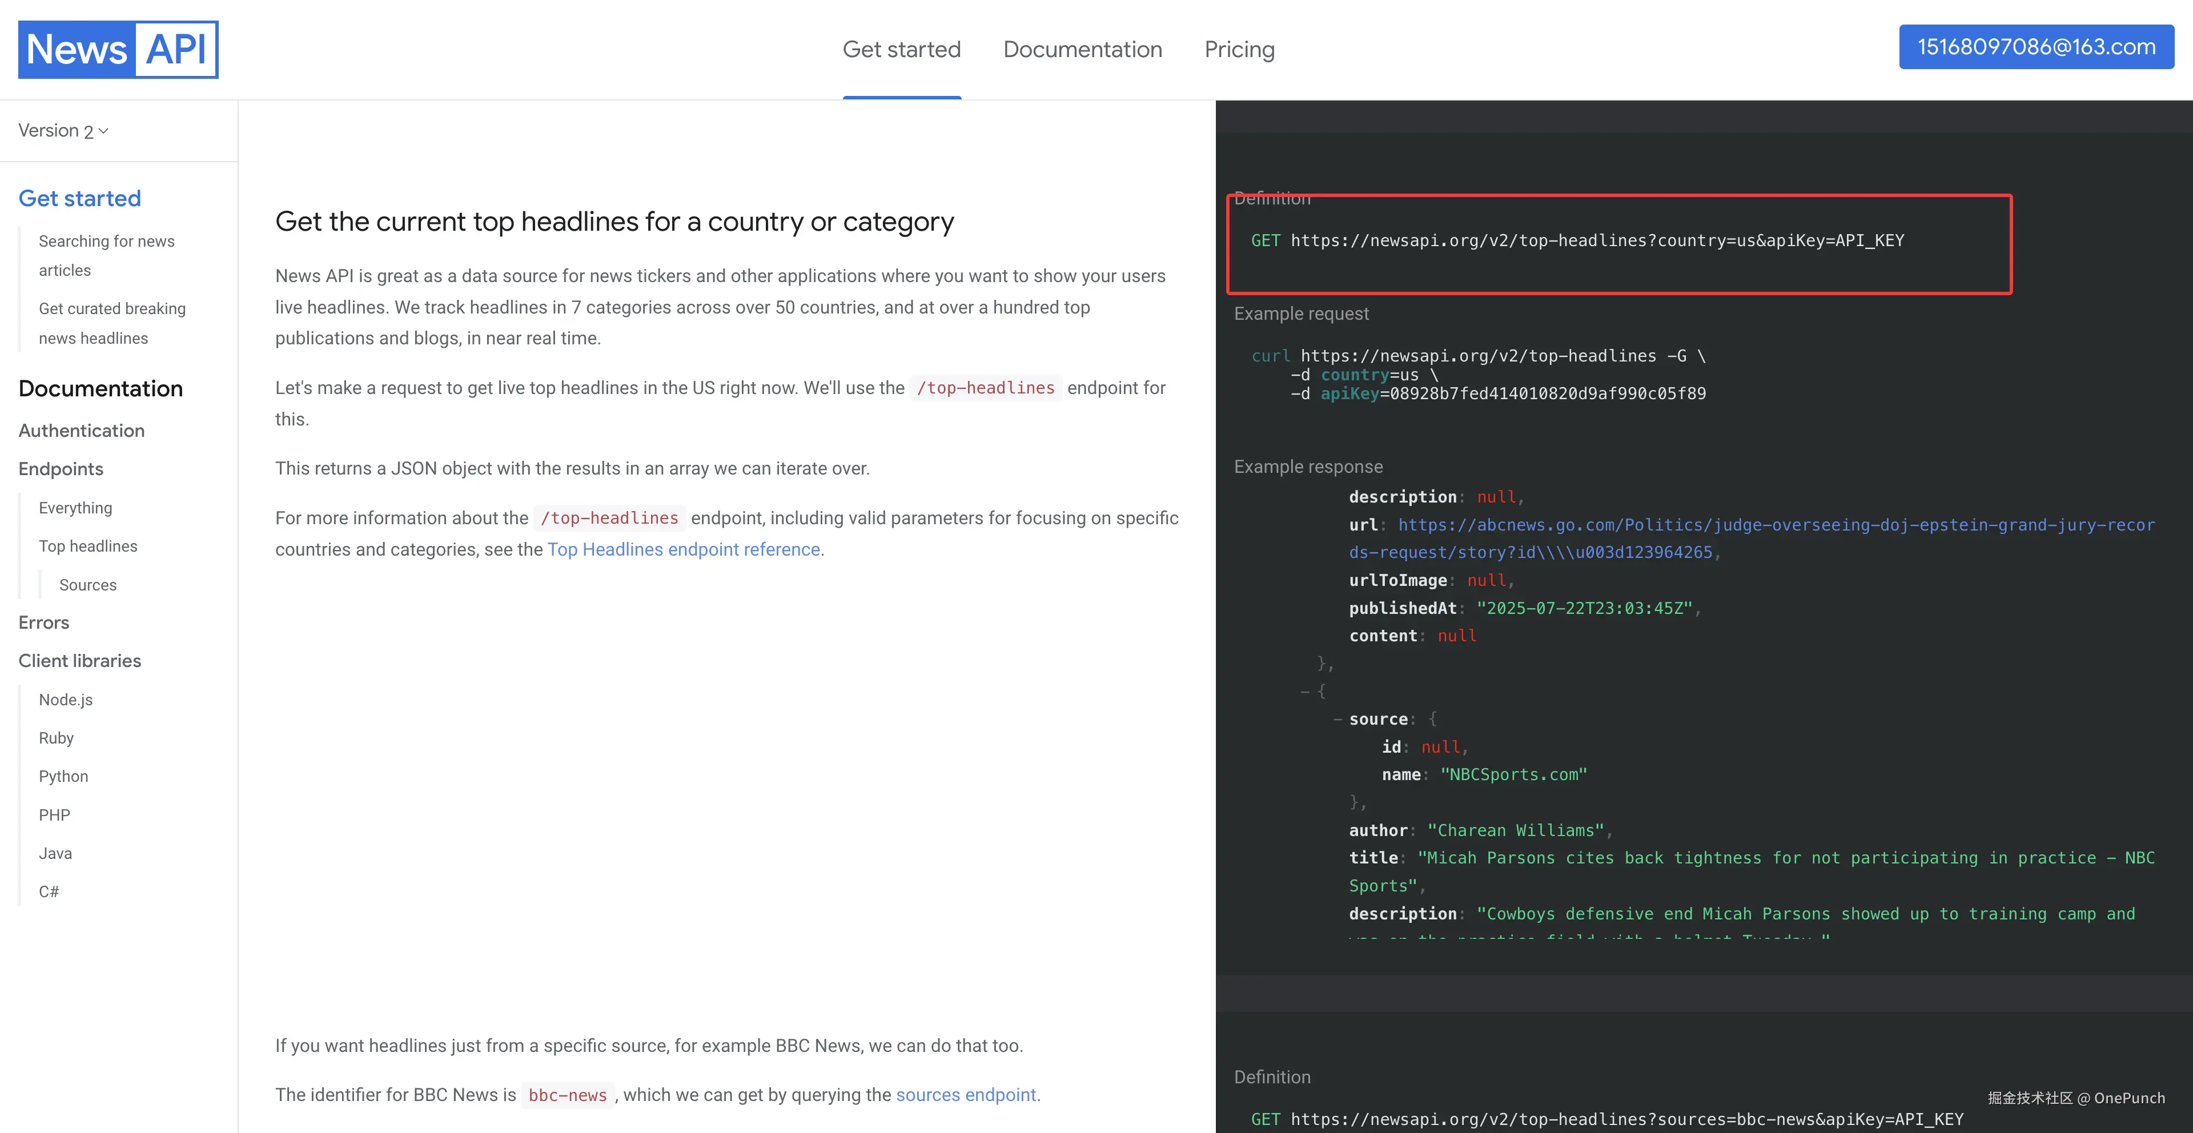The image size is (2193, 1133).
Task: Open the Everything endpoint page
Action: (75, 508)
